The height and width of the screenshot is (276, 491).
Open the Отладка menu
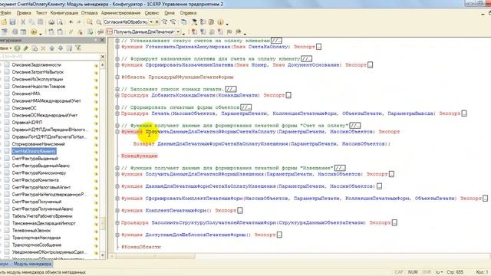[x=89, y=13]
